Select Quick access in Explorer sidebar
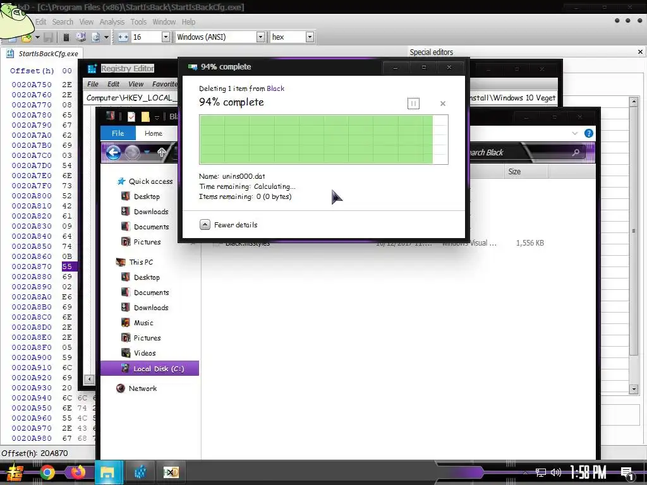 (145, 181)
